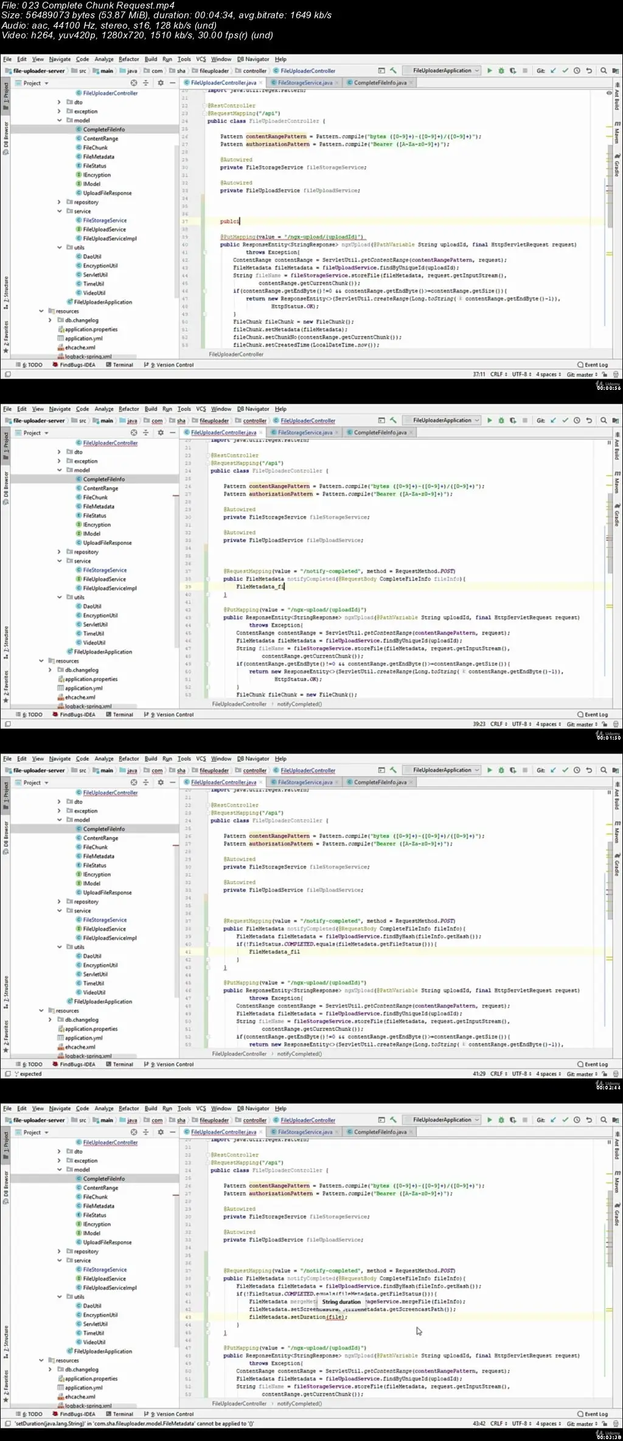Image resolution: width=623 pixels, height=1441 pixels.
Task: Toggle DB Browser side tab in first frame
Action: pos(6,139)
